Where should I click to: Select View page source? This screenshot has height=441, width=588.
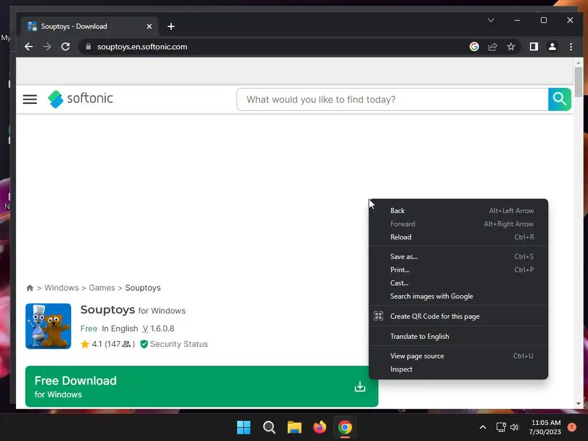[x=458, y=356]
